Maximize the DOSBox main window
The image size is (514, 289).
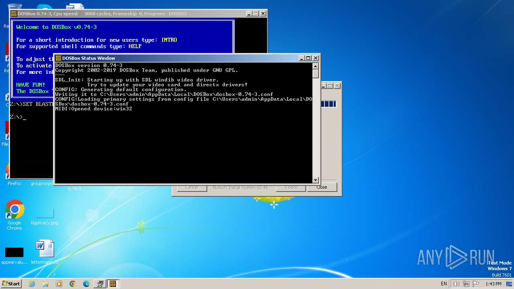pyautogui.click(x=255, y=14)
